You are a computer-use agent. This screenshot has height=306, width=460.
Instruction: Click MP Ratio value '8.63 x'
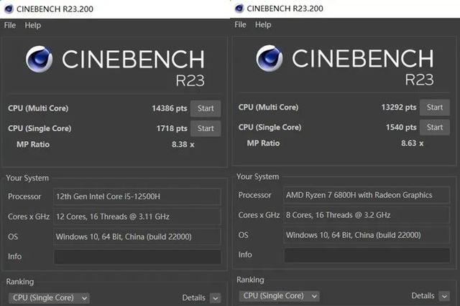point(412,143)
